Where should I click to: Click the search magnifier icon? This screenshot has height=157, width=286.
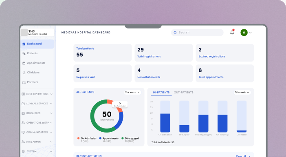(x=175, y=33)
